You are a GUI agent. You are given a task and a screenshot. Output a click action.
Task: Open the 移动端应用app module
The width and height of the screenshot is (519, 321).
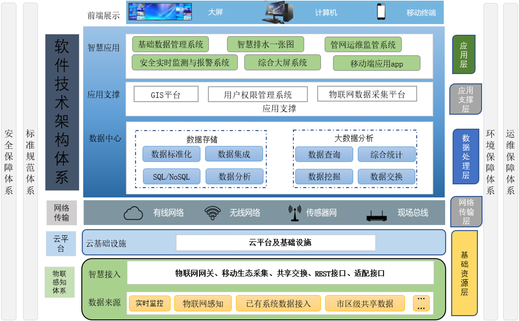point(377,63)
